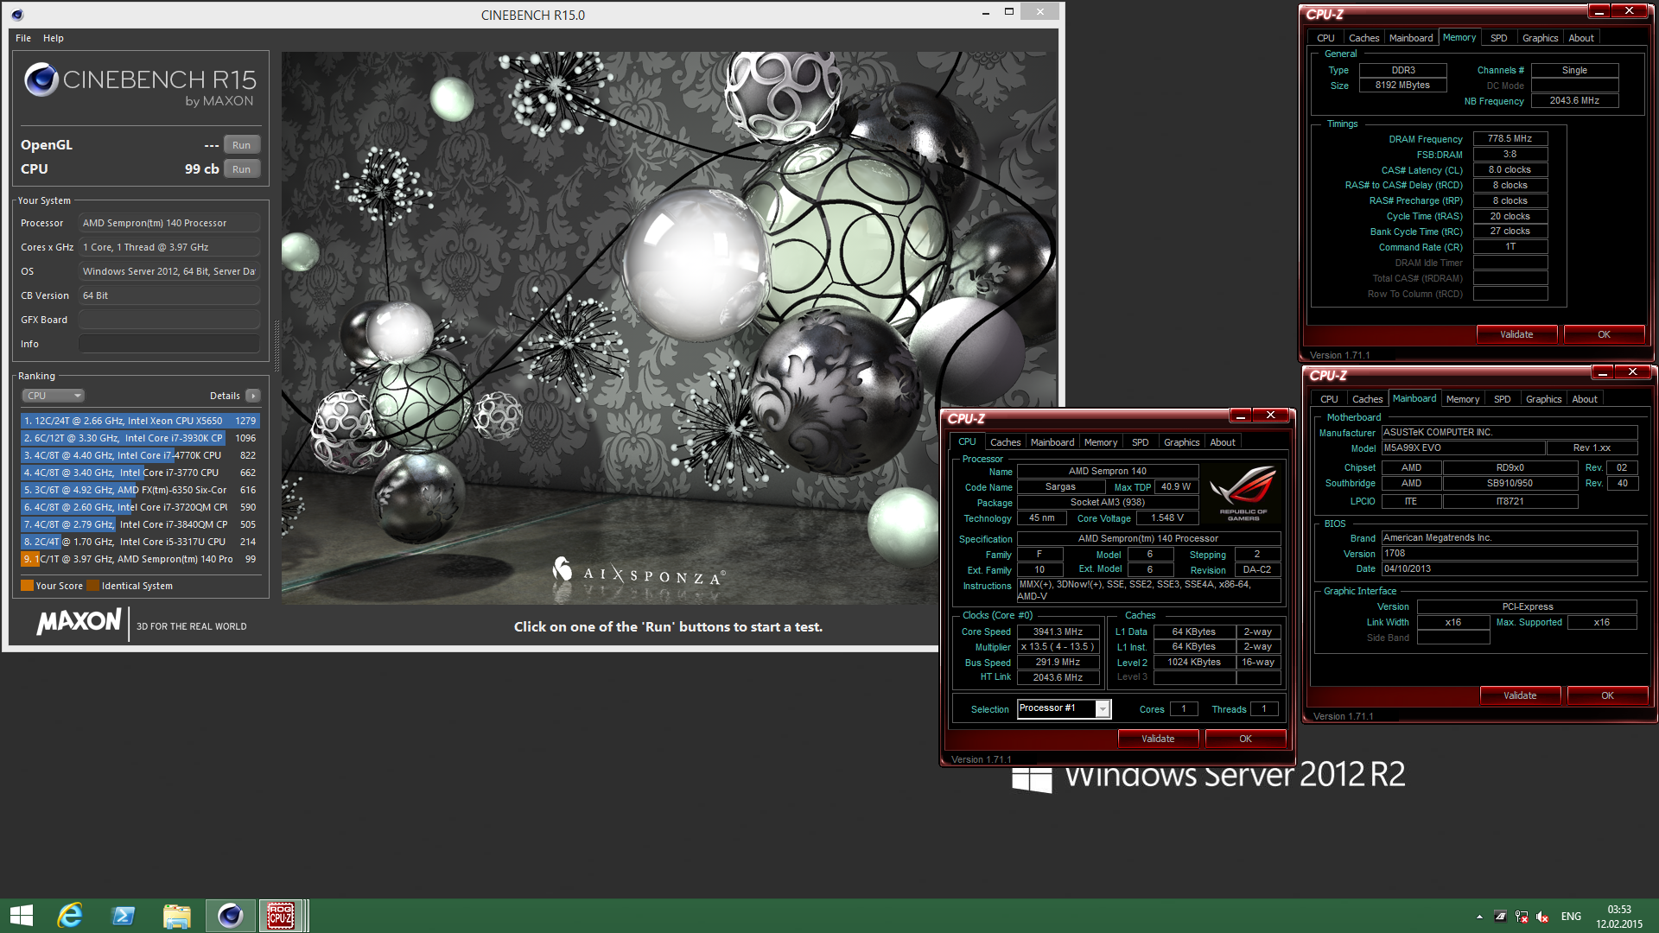Open File Explorer from taskbar
The image size is (1659, 933).
tap(177, 916)
